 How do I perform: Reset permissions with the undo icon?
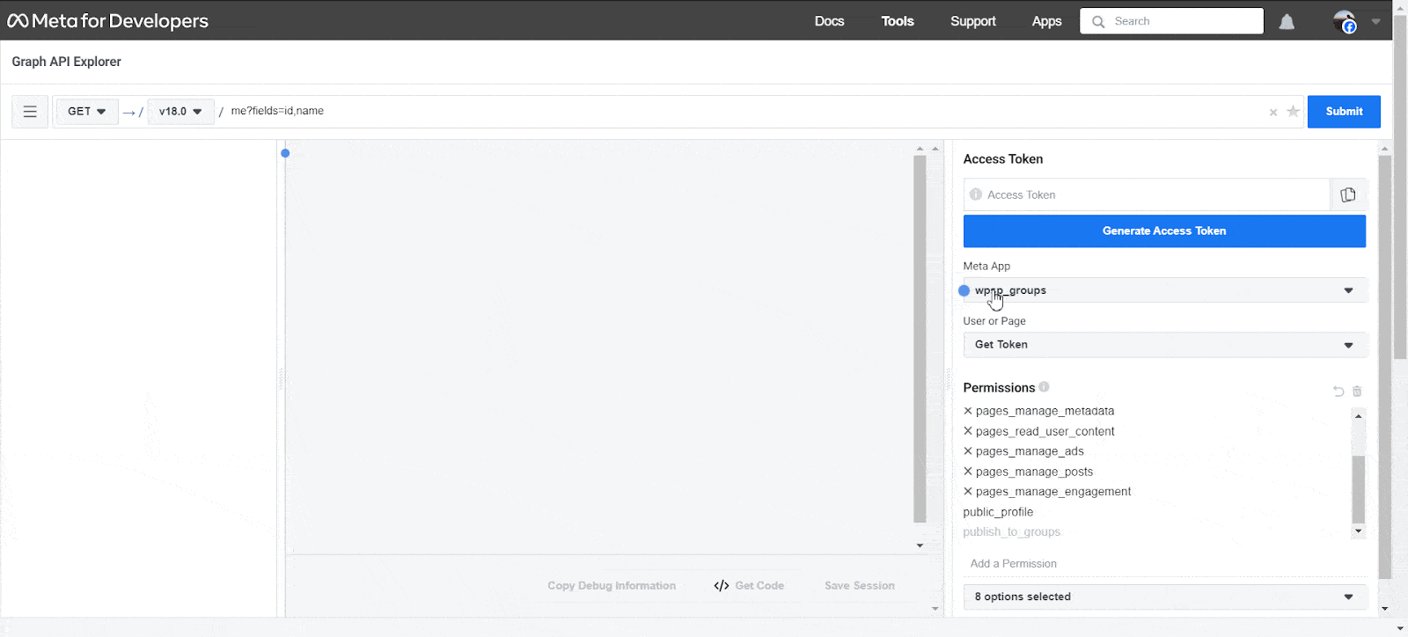[x=1338, y=391]
